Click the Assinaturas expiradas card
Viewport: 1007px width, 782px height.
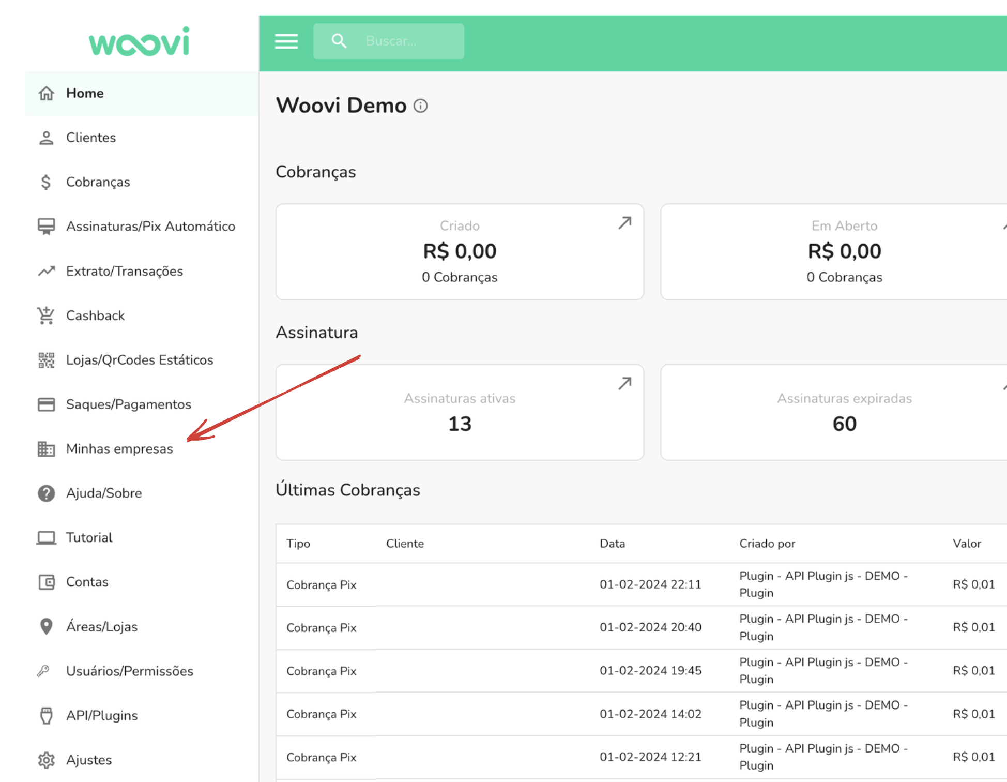click(844, 412)
